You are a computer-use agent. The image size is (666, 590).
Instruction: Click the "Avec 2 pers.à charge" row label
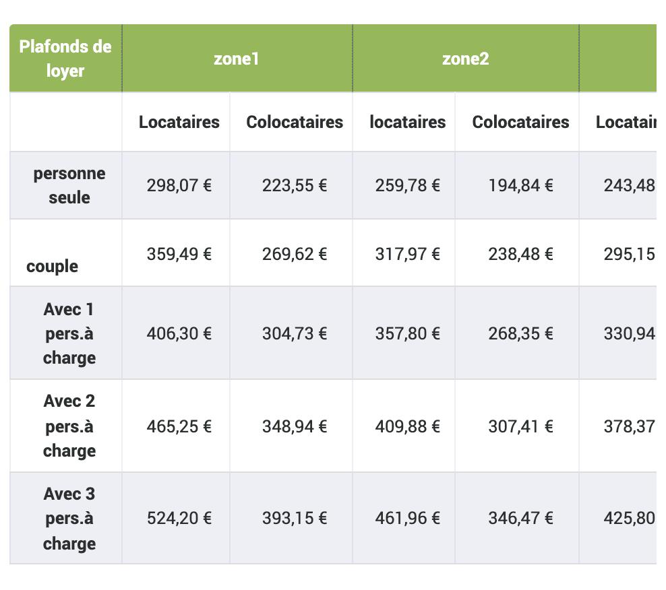pyautogui.click(x=69, y=426)
